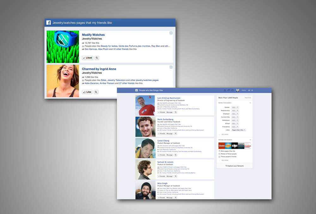Screen dimensions: 316x214
Task: Open the messages icon in top bar
Action: pyautogui.click(x=229, y=90)
